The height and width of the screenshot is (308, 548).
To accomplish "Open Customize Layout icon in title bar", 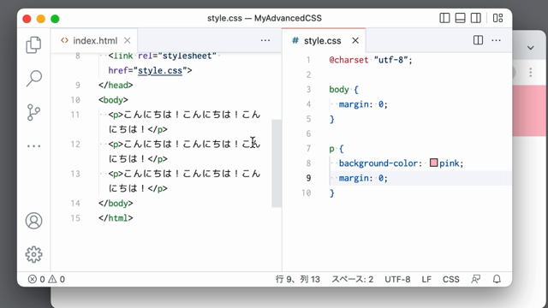I will tap(498, 18).
